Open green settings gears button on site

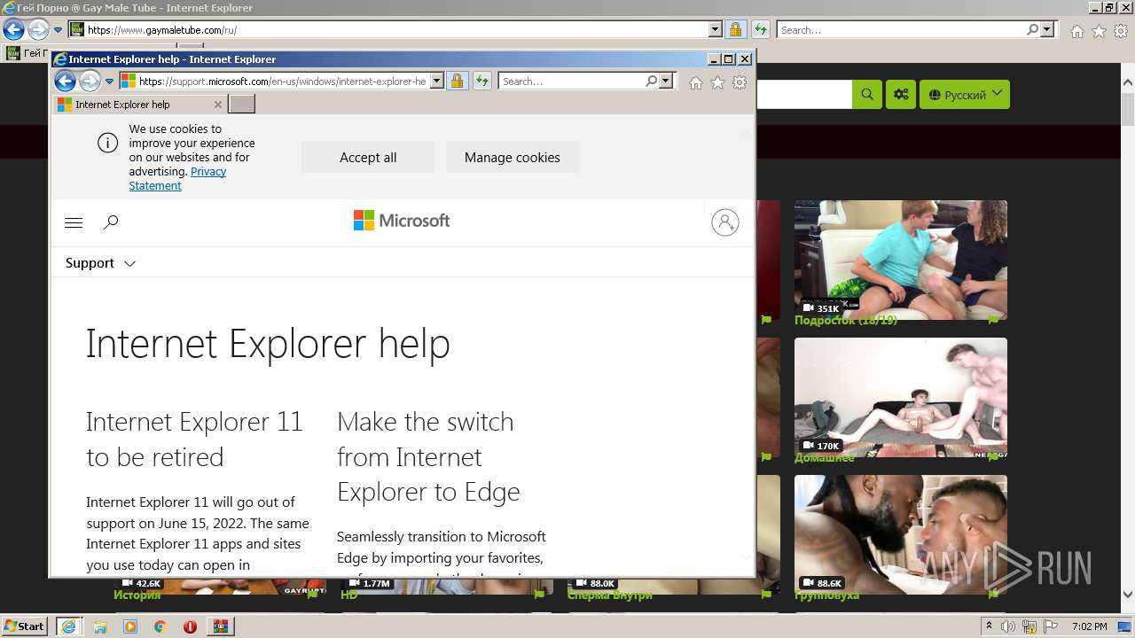click(901, 95)
